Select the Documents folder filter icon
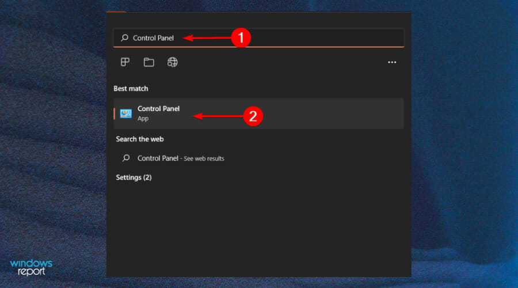This screenshot has width=518, height=288. [x=148, y=62]
